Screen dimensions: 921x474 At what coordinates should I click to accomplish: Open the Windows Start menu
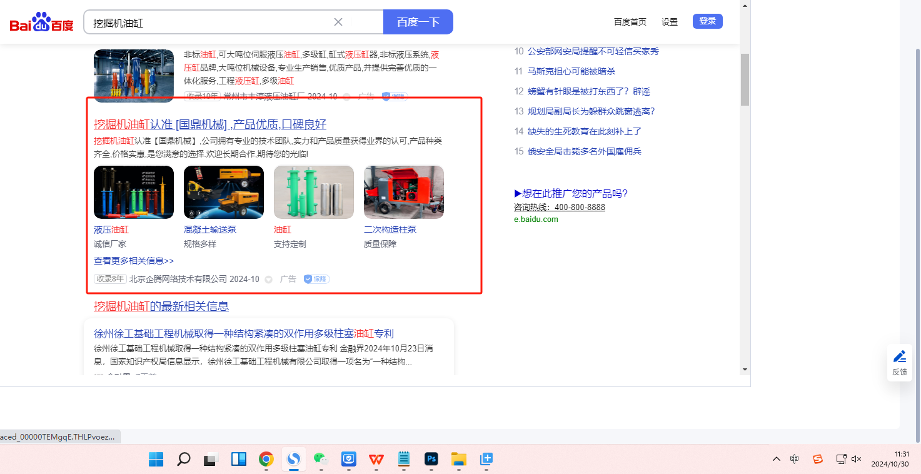(x=156, y=460)
